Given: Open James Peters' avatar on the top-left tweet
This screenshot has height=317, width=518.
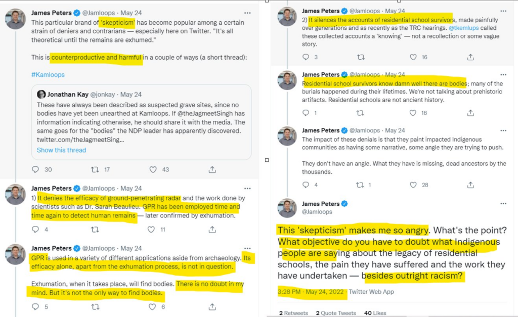Looking at the screenshot, I should pos(16,19).
